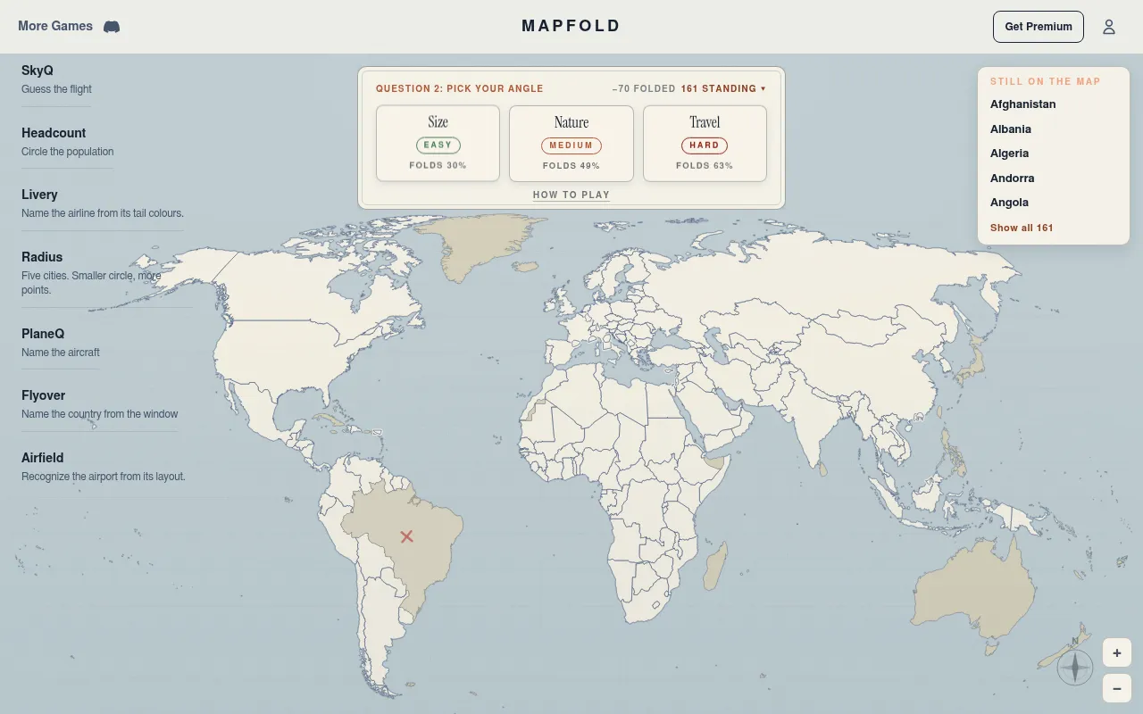The image size is (1143, 714).
Task: Pick the Travel angle card
Action: 705,143
